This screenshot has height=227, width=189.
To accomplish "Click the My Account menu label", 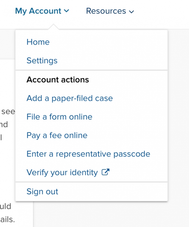I will [x=38, y=11].
